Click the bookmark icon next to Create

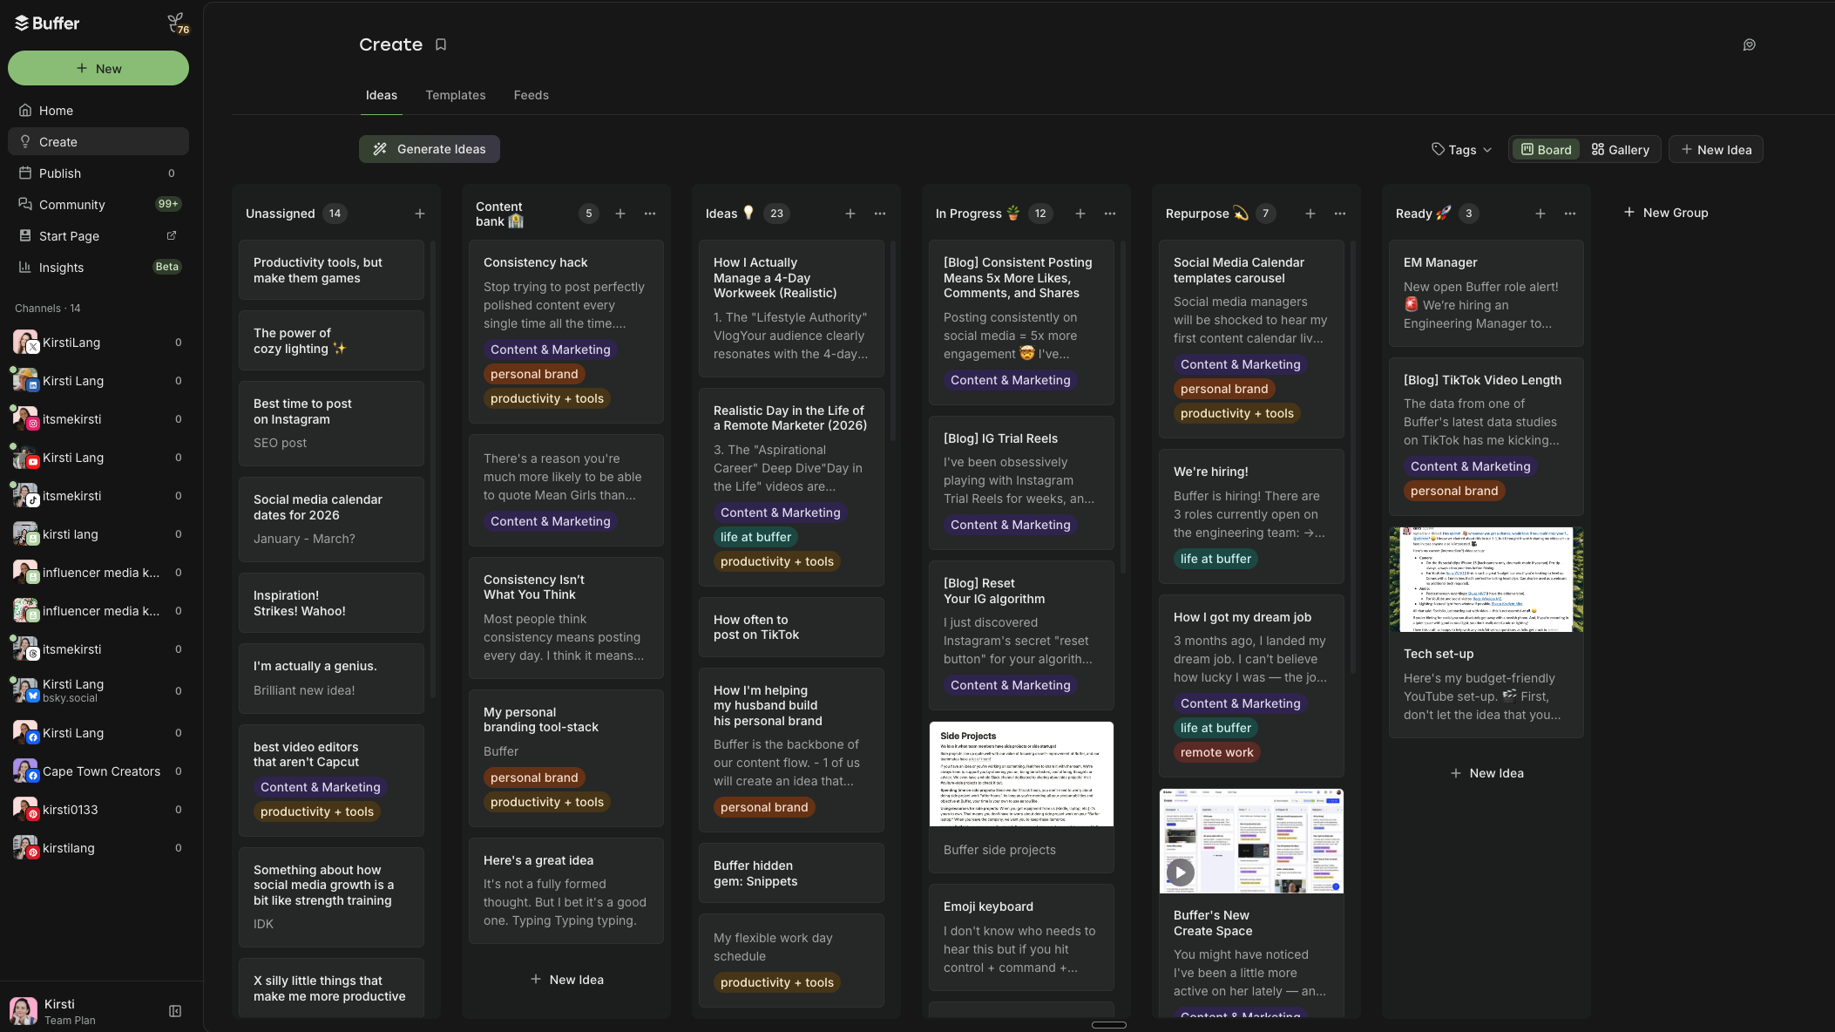[x=441, y=44]
